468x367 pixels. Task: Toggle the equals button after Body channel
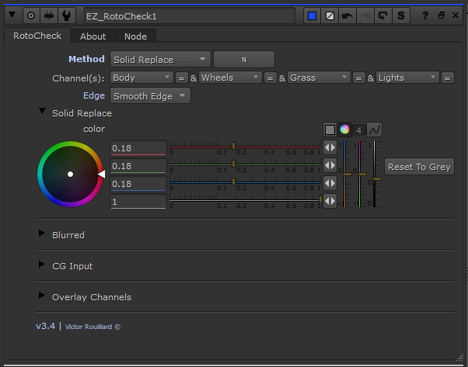[x=181, y=78]
